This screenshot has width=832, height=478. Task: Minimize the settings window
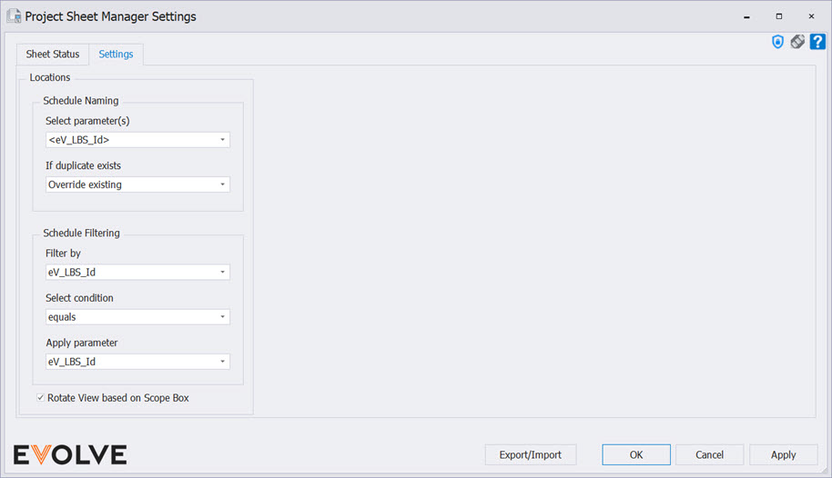tap(746, 16)
